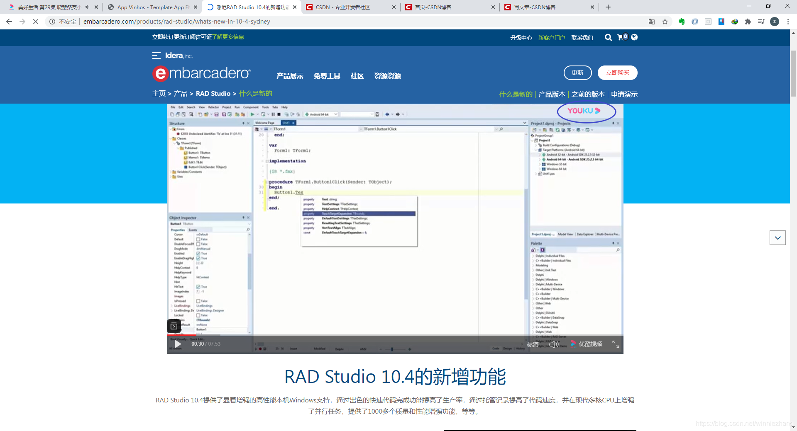Screen dimensions: 797x431
Task: Open the 社区 menu
Action: pos(357,76)
